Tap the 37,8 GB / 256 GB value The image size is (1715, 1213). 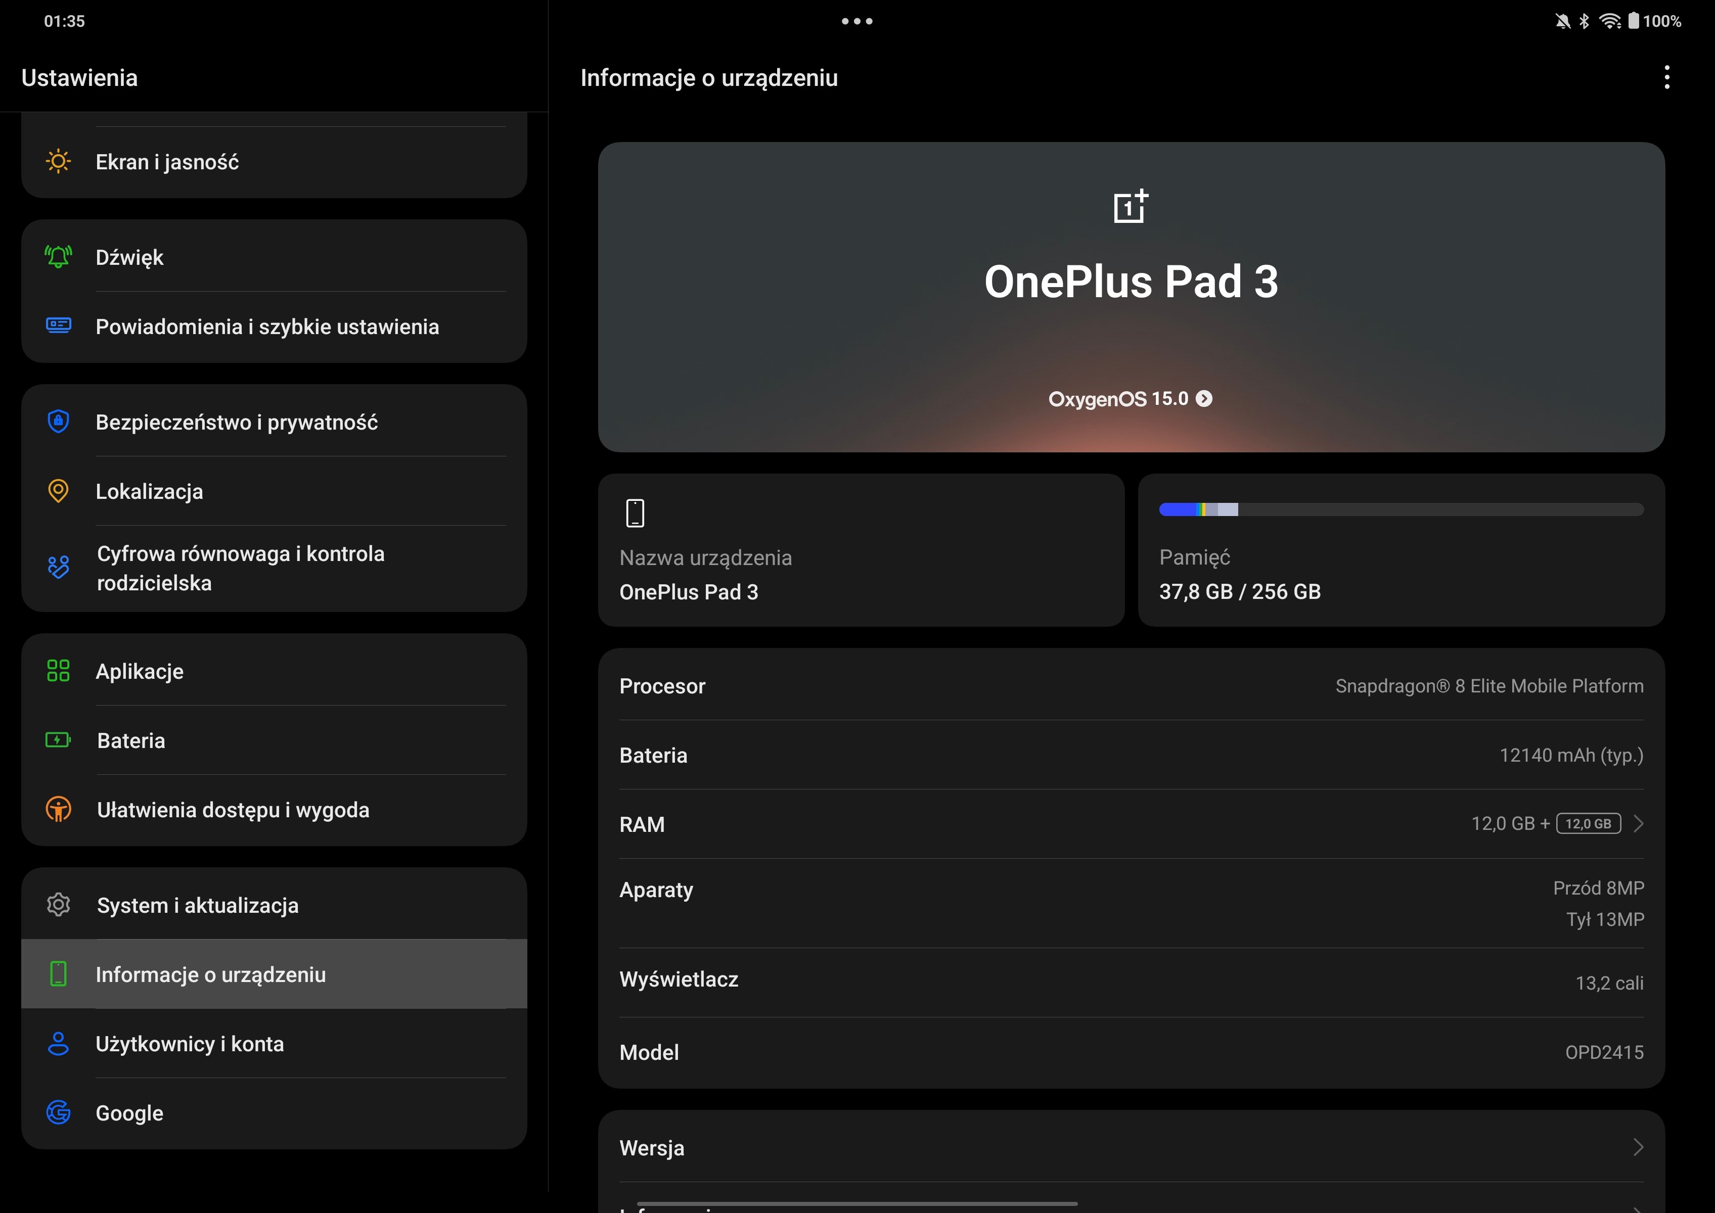(x=1240, y=591)
